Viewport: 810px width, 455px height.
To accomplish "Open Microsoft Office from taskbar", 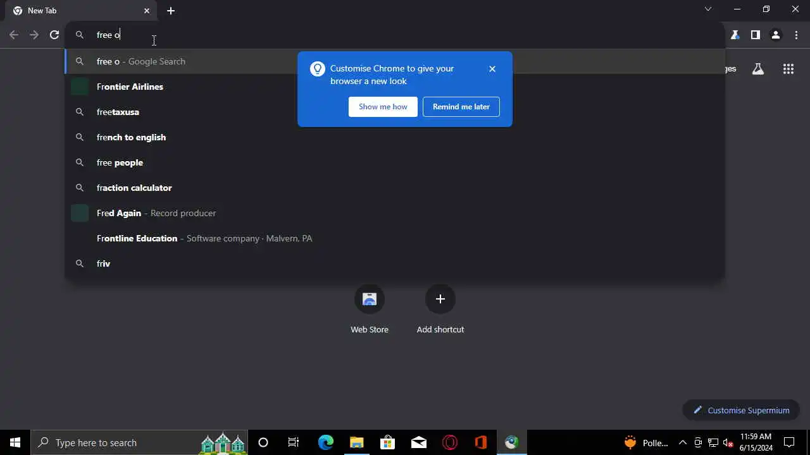I will coord(480,442).
